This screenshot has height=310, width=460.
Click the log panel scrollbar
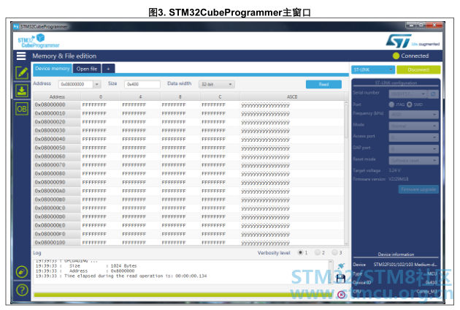pyautogui.click(x=331, y=272)
